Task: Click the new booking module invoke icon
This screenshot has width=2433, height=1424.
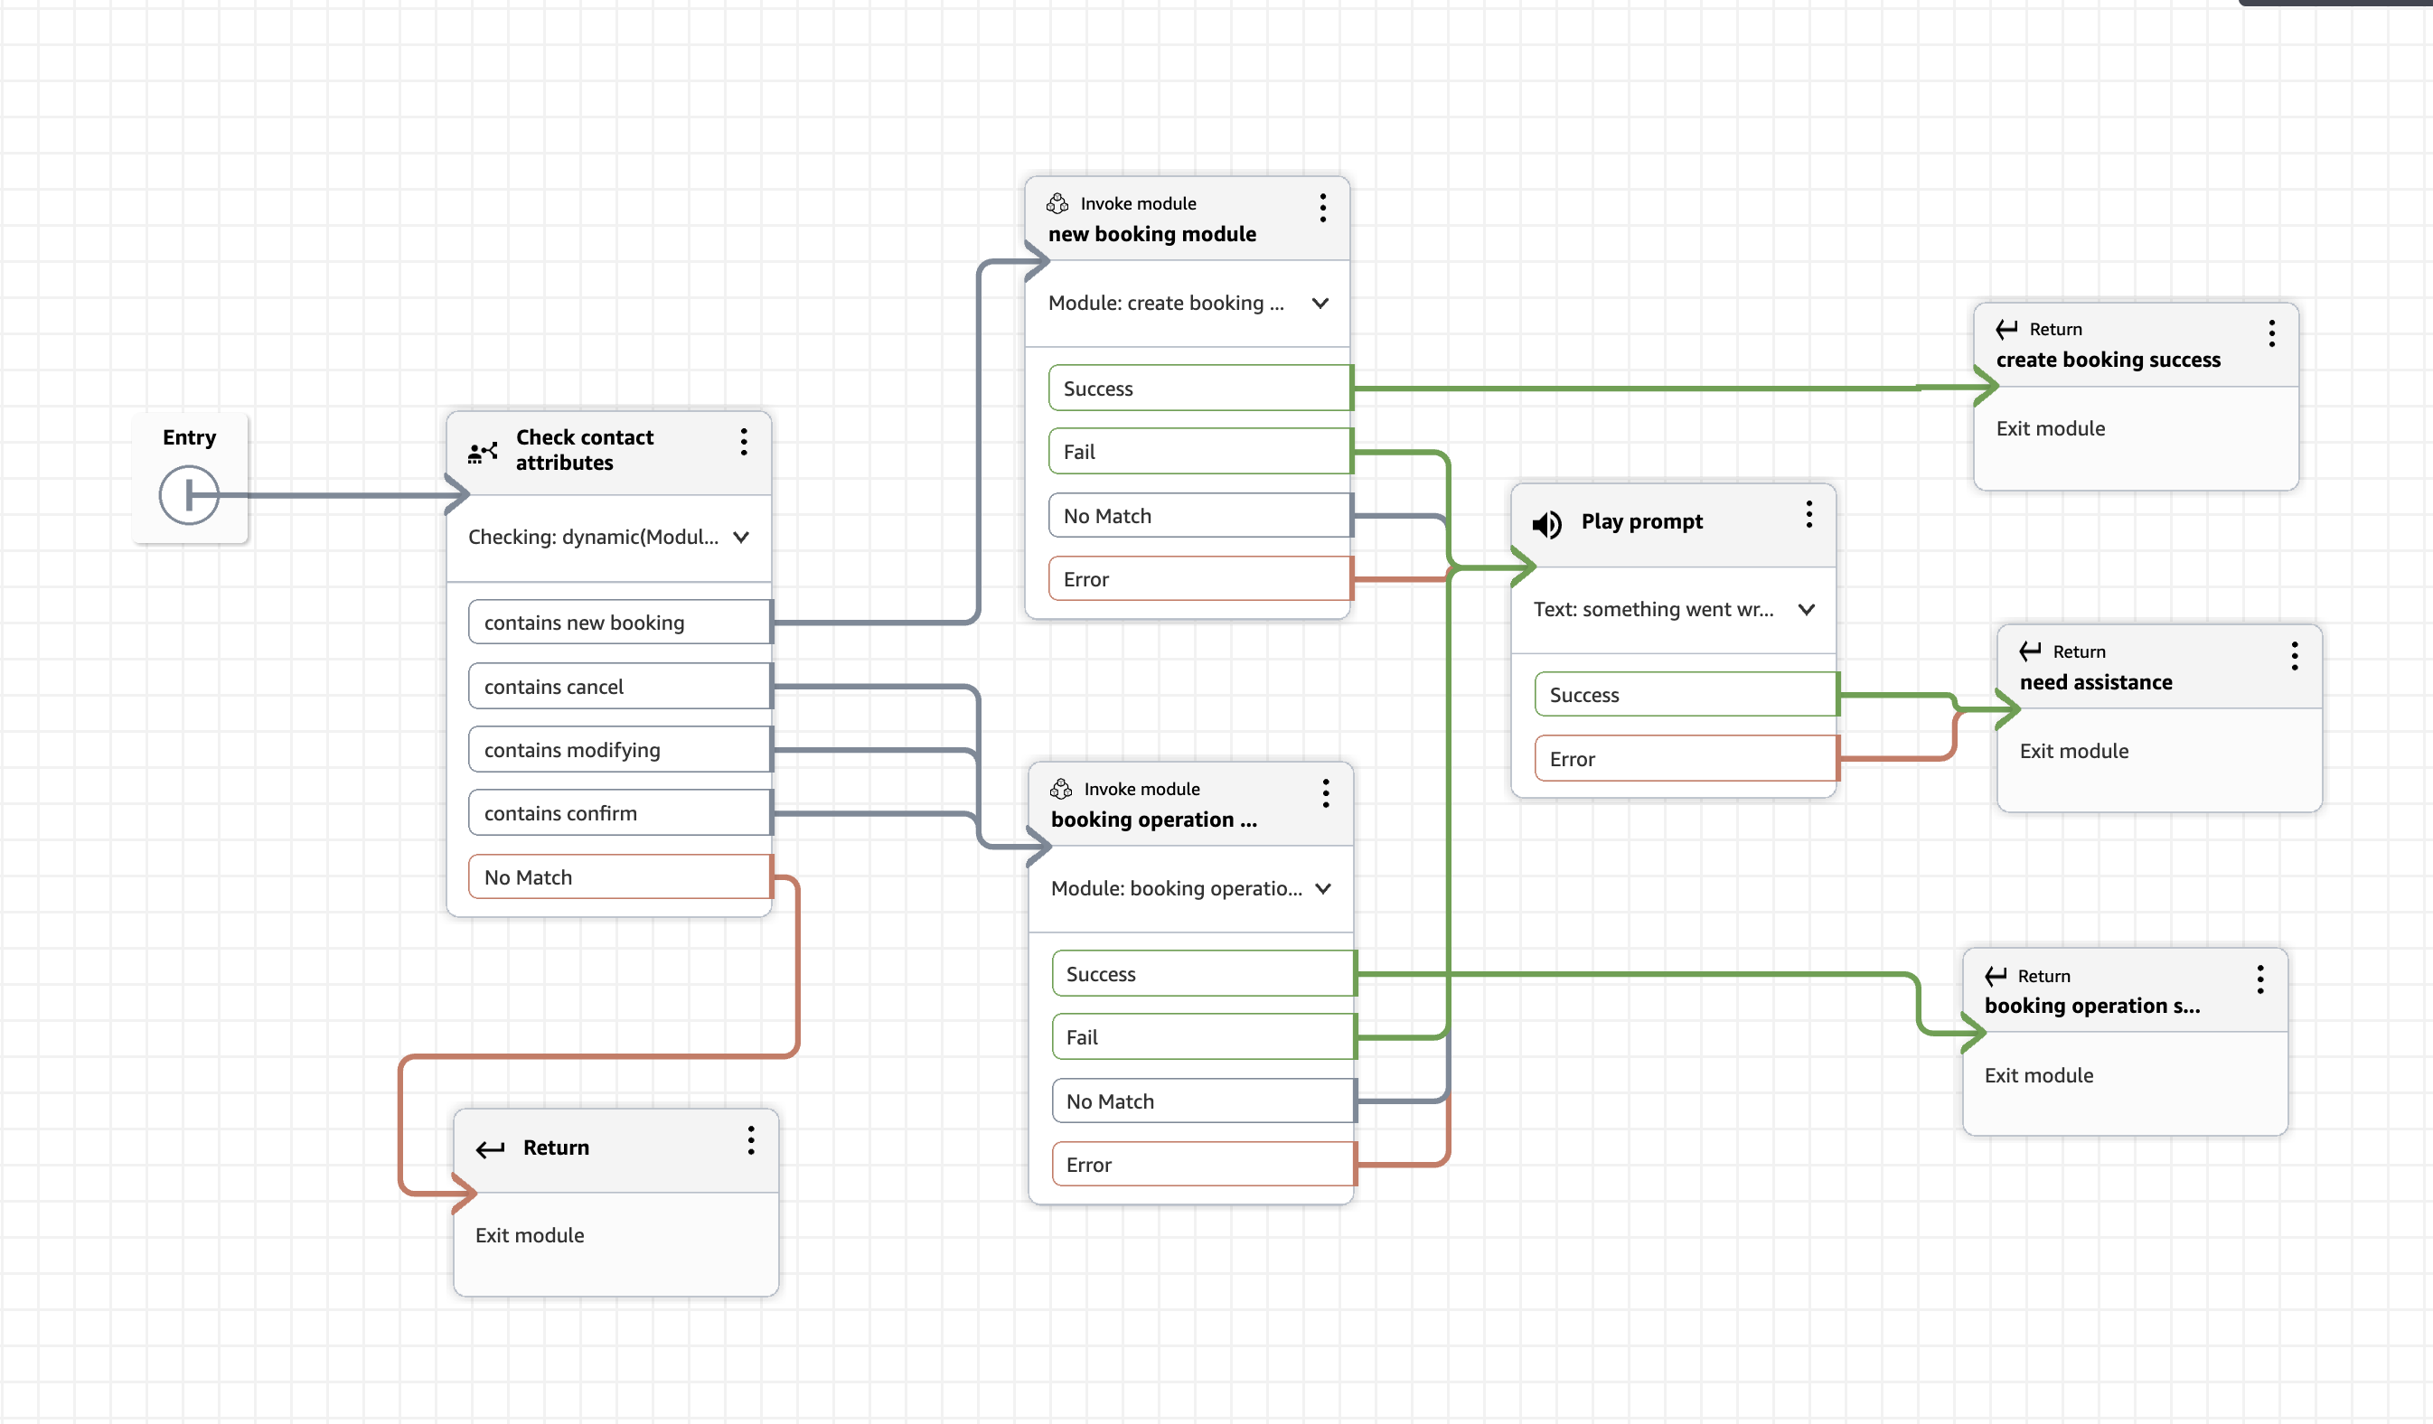Action: 1058,202
